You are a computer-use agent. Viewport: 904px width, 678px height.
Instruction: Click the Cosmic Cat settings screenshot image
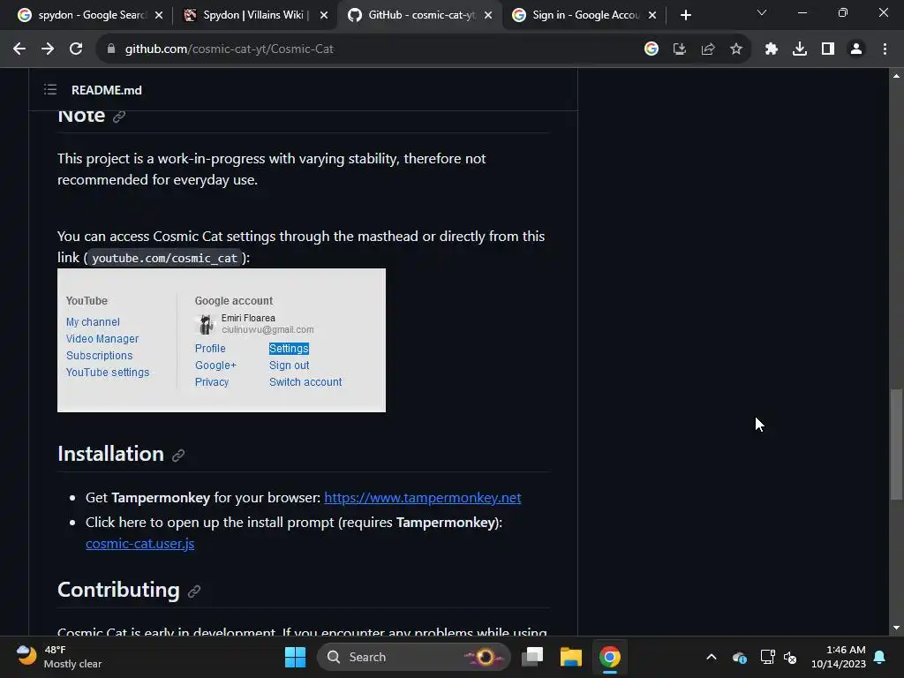click(x=222, y=340)
